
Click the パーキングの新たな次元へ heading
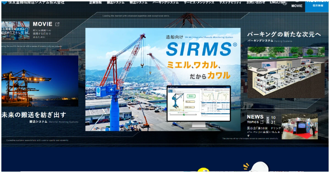(284, 34)
